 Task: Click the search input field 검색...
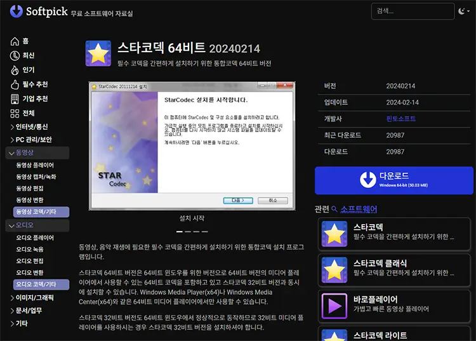coord(413,11)
